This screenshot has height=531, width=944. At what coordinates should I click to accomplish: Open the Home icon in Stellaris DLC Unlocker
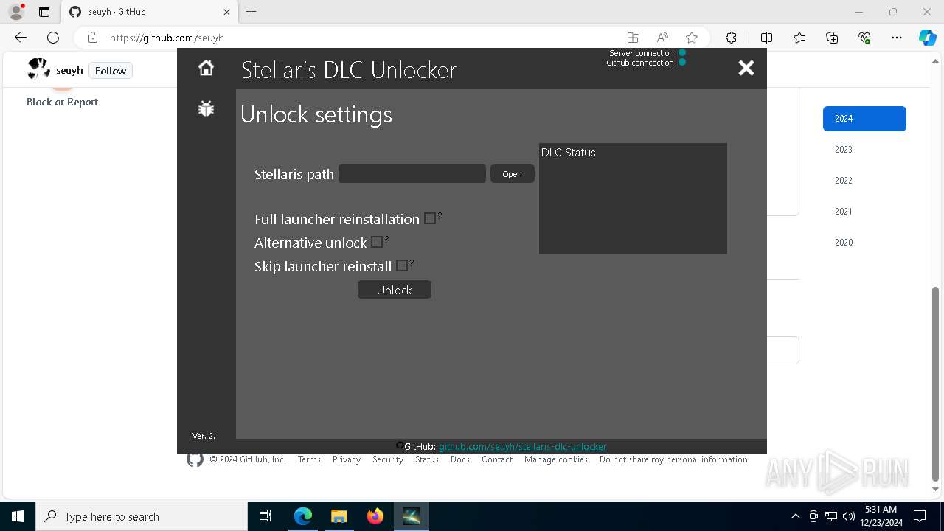[x=206, y=68]
